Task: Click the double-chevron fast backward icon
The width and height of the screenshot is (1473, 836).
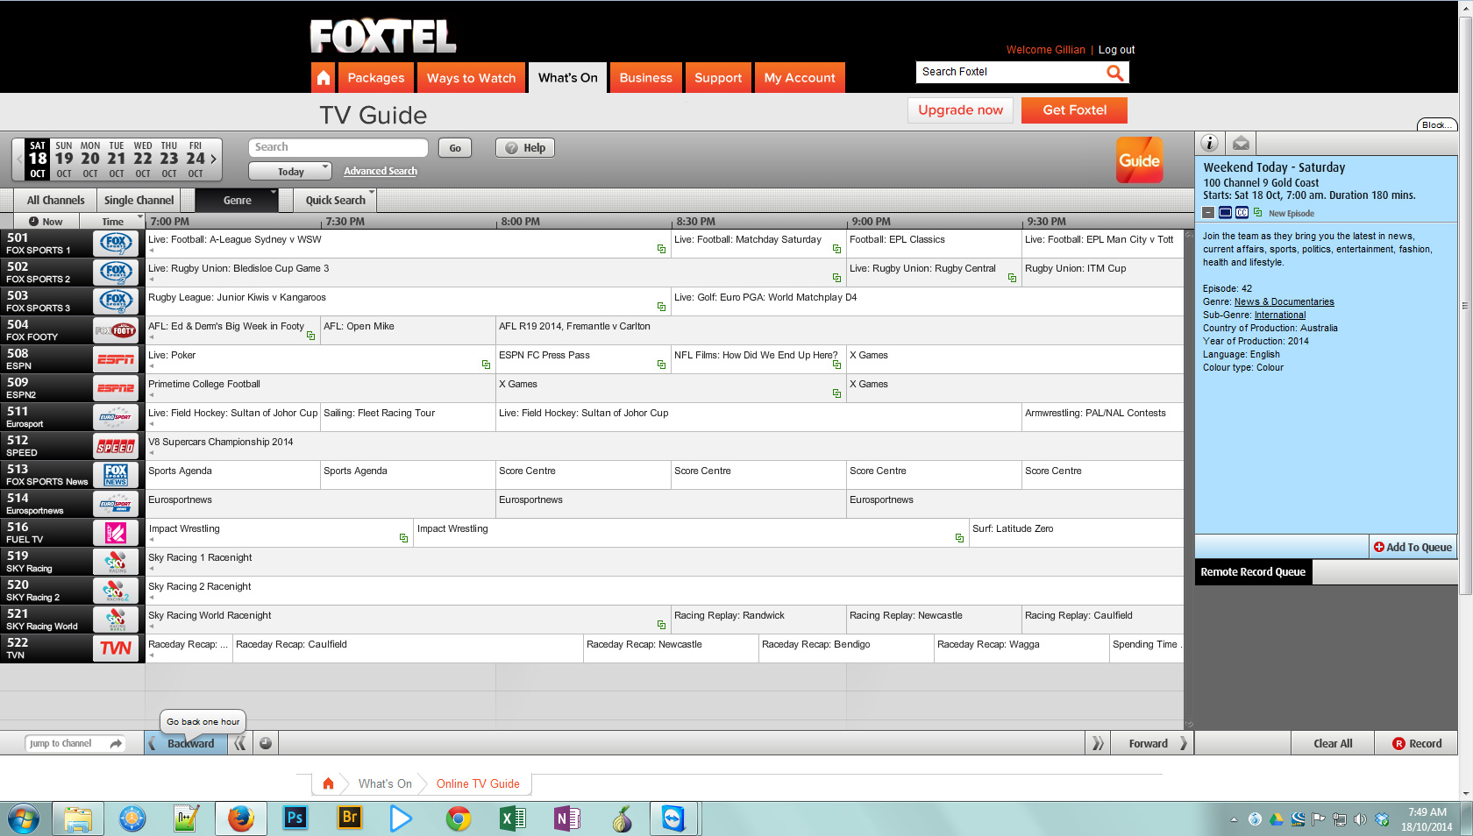Action: tap(240, 743)
